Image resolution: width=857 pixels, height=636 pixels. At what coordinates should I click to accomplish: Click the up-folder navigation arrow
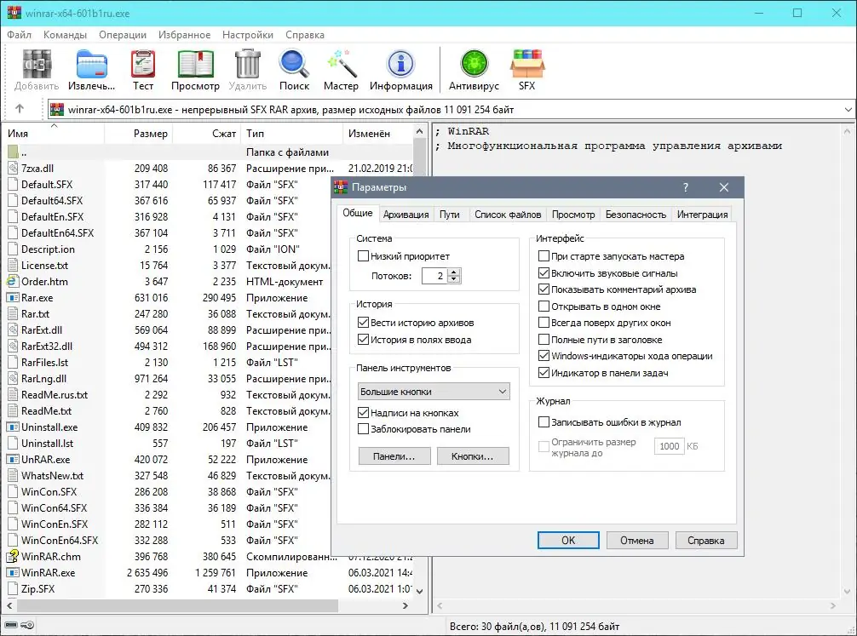[x=19, y=109]
